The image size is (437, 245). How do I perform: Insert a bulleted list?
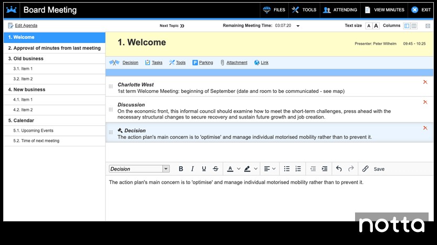287,169
